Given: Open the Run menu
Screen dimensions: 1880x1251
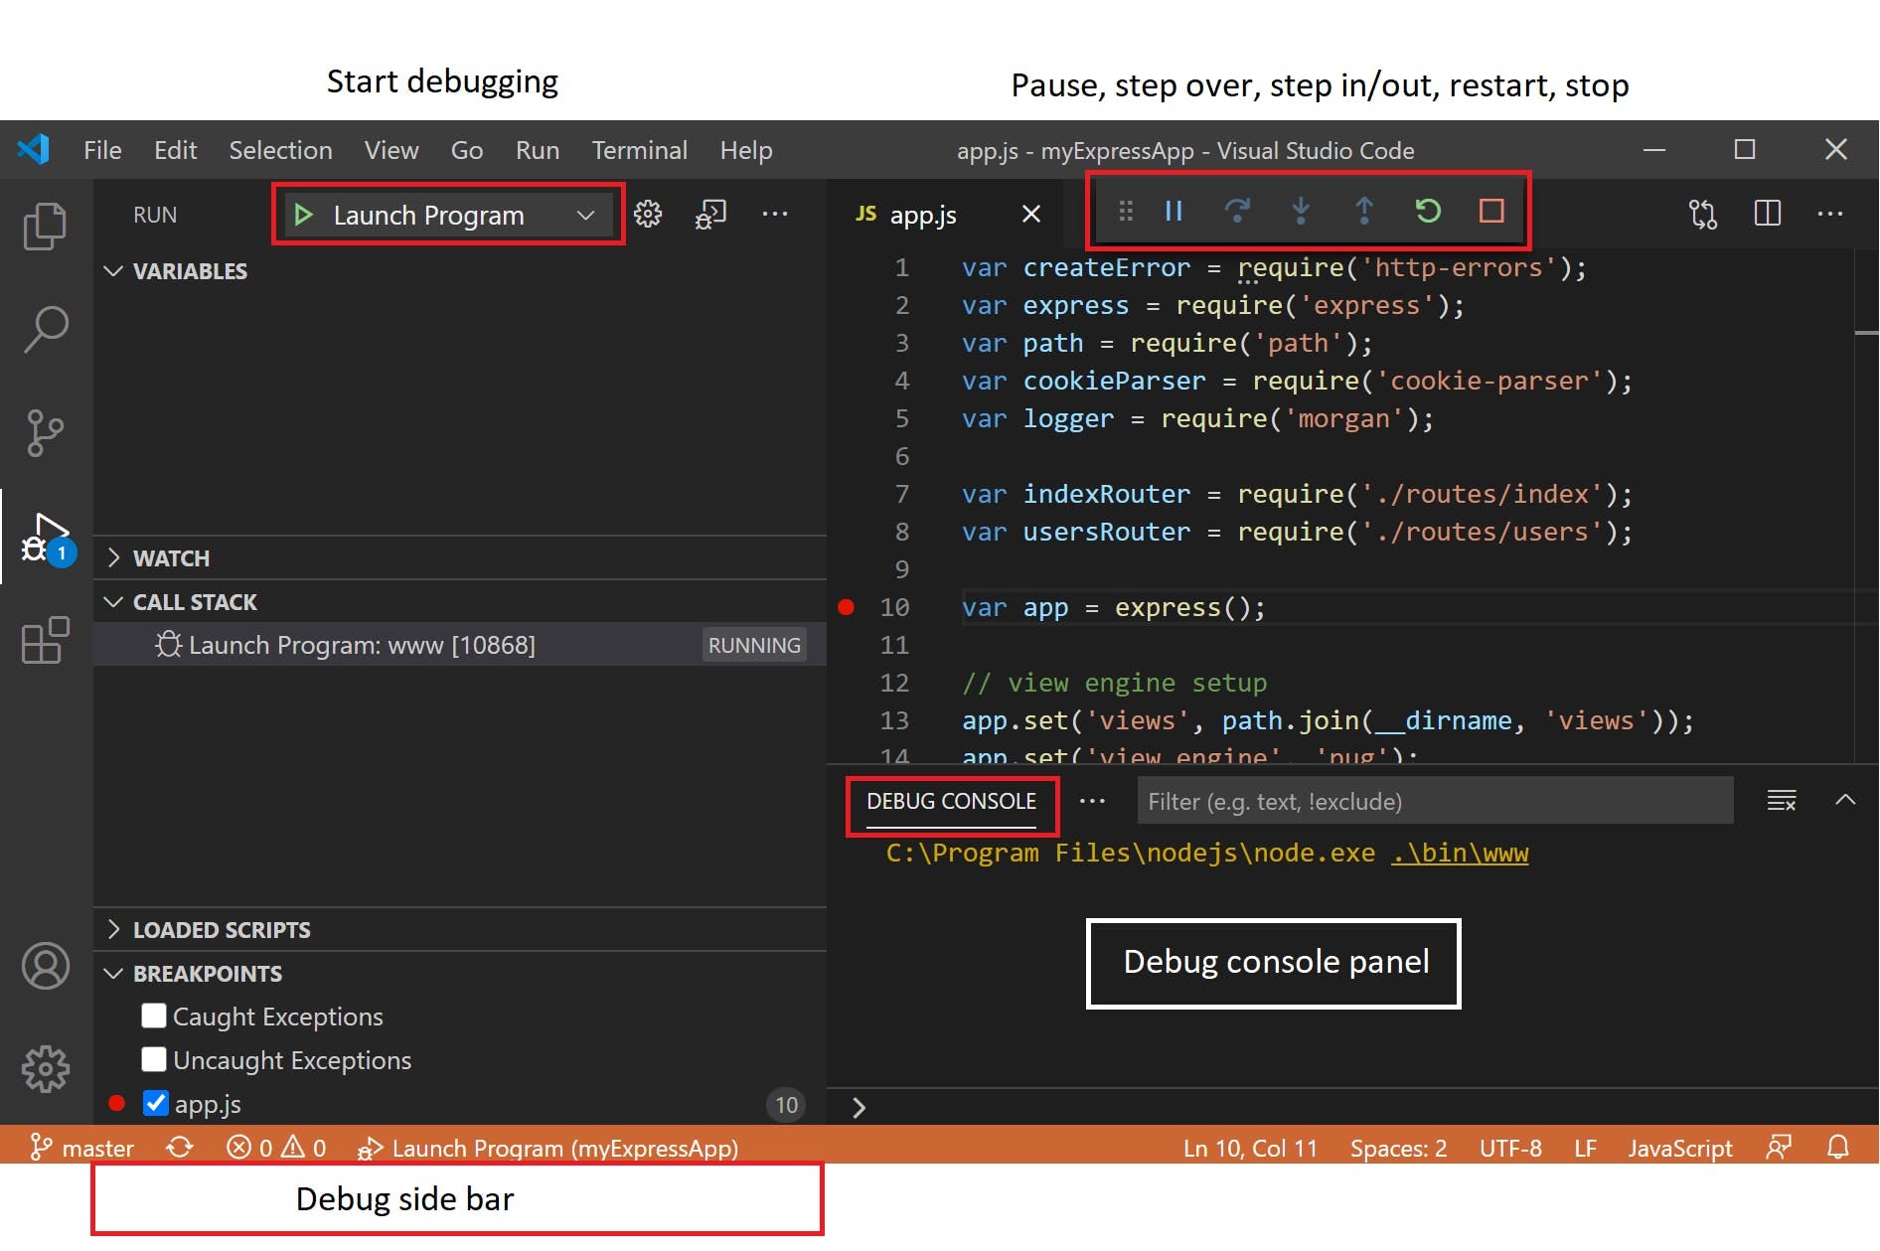Looking at the screenshot, I should point(537,150).
